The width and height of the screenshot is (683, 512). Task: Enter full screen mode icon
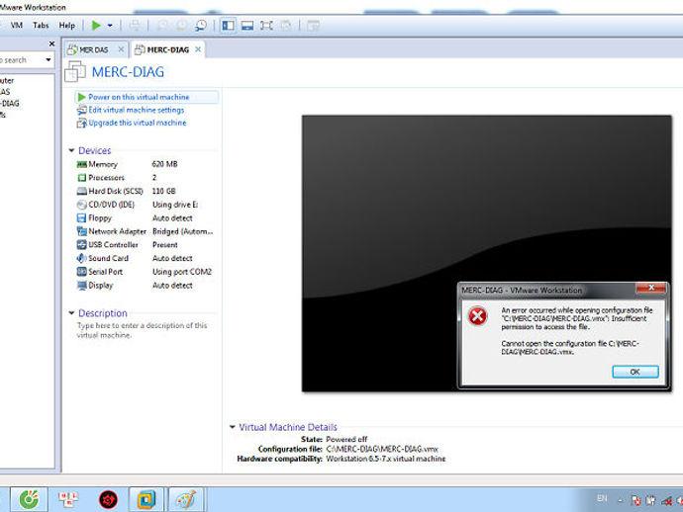(266, 26)
